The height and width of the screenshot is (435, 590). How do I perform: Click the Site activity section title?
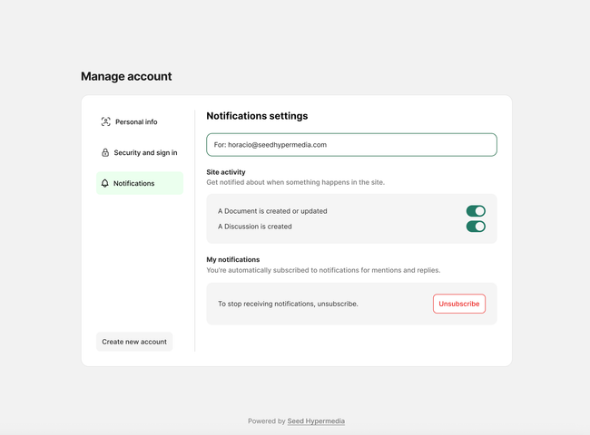(225, 171)
